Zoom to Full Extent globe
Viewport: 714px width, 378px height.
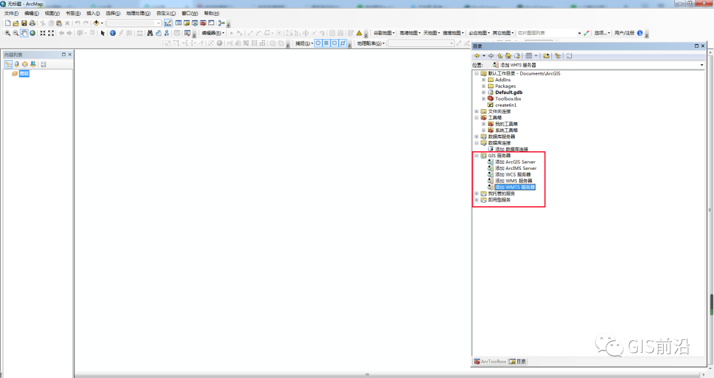click(32, 33)
